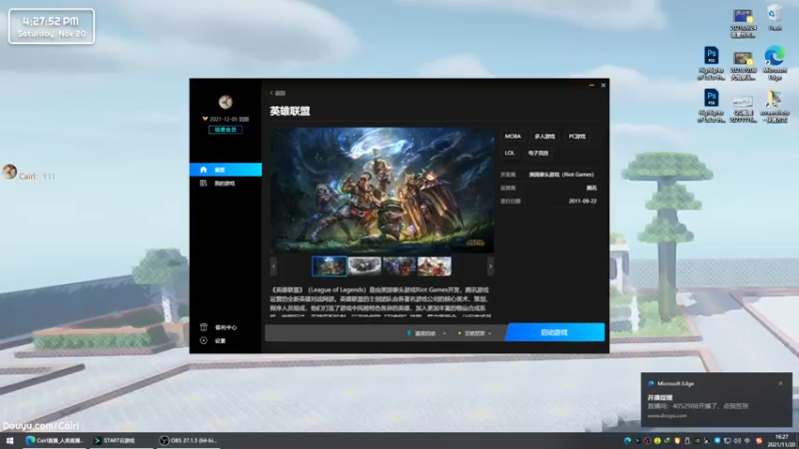This screenshot has height=449, width=799.
Task: Click the library icon beside My Games
Action: (x=204, y=184)
